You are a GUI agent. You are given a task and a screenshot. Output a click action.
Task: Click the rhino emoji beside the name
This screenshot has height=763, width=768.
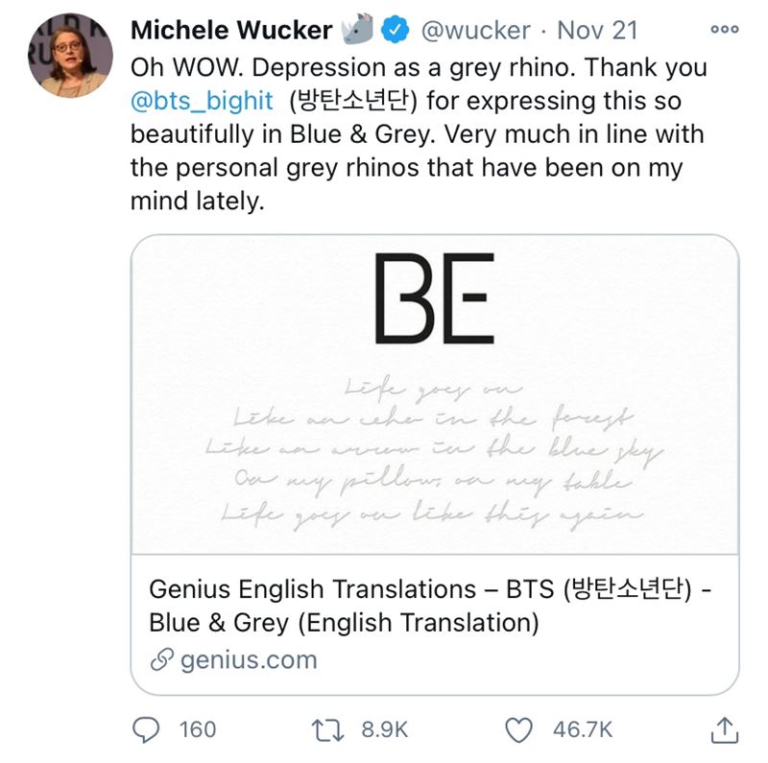coord(357,29)
